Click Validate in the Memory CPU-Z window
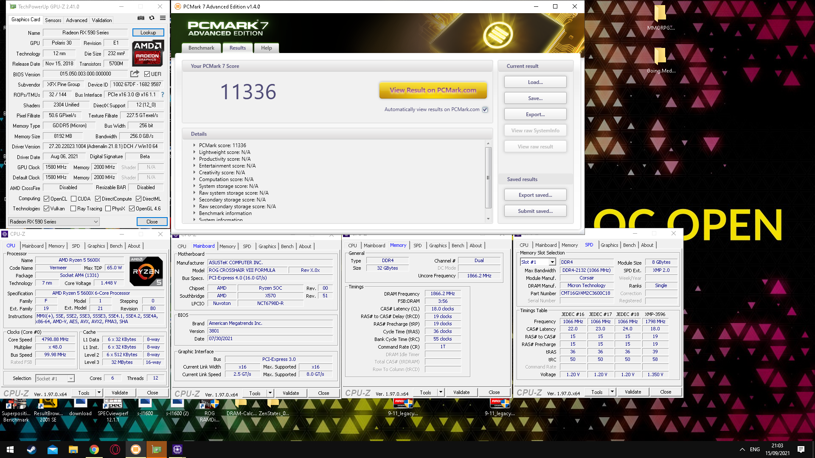815x458 pixels. [461, 392]
